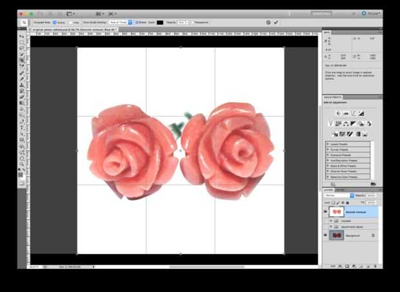Click the layer Fill field
The height and width of the screenshot is (292, 400).
370,203
